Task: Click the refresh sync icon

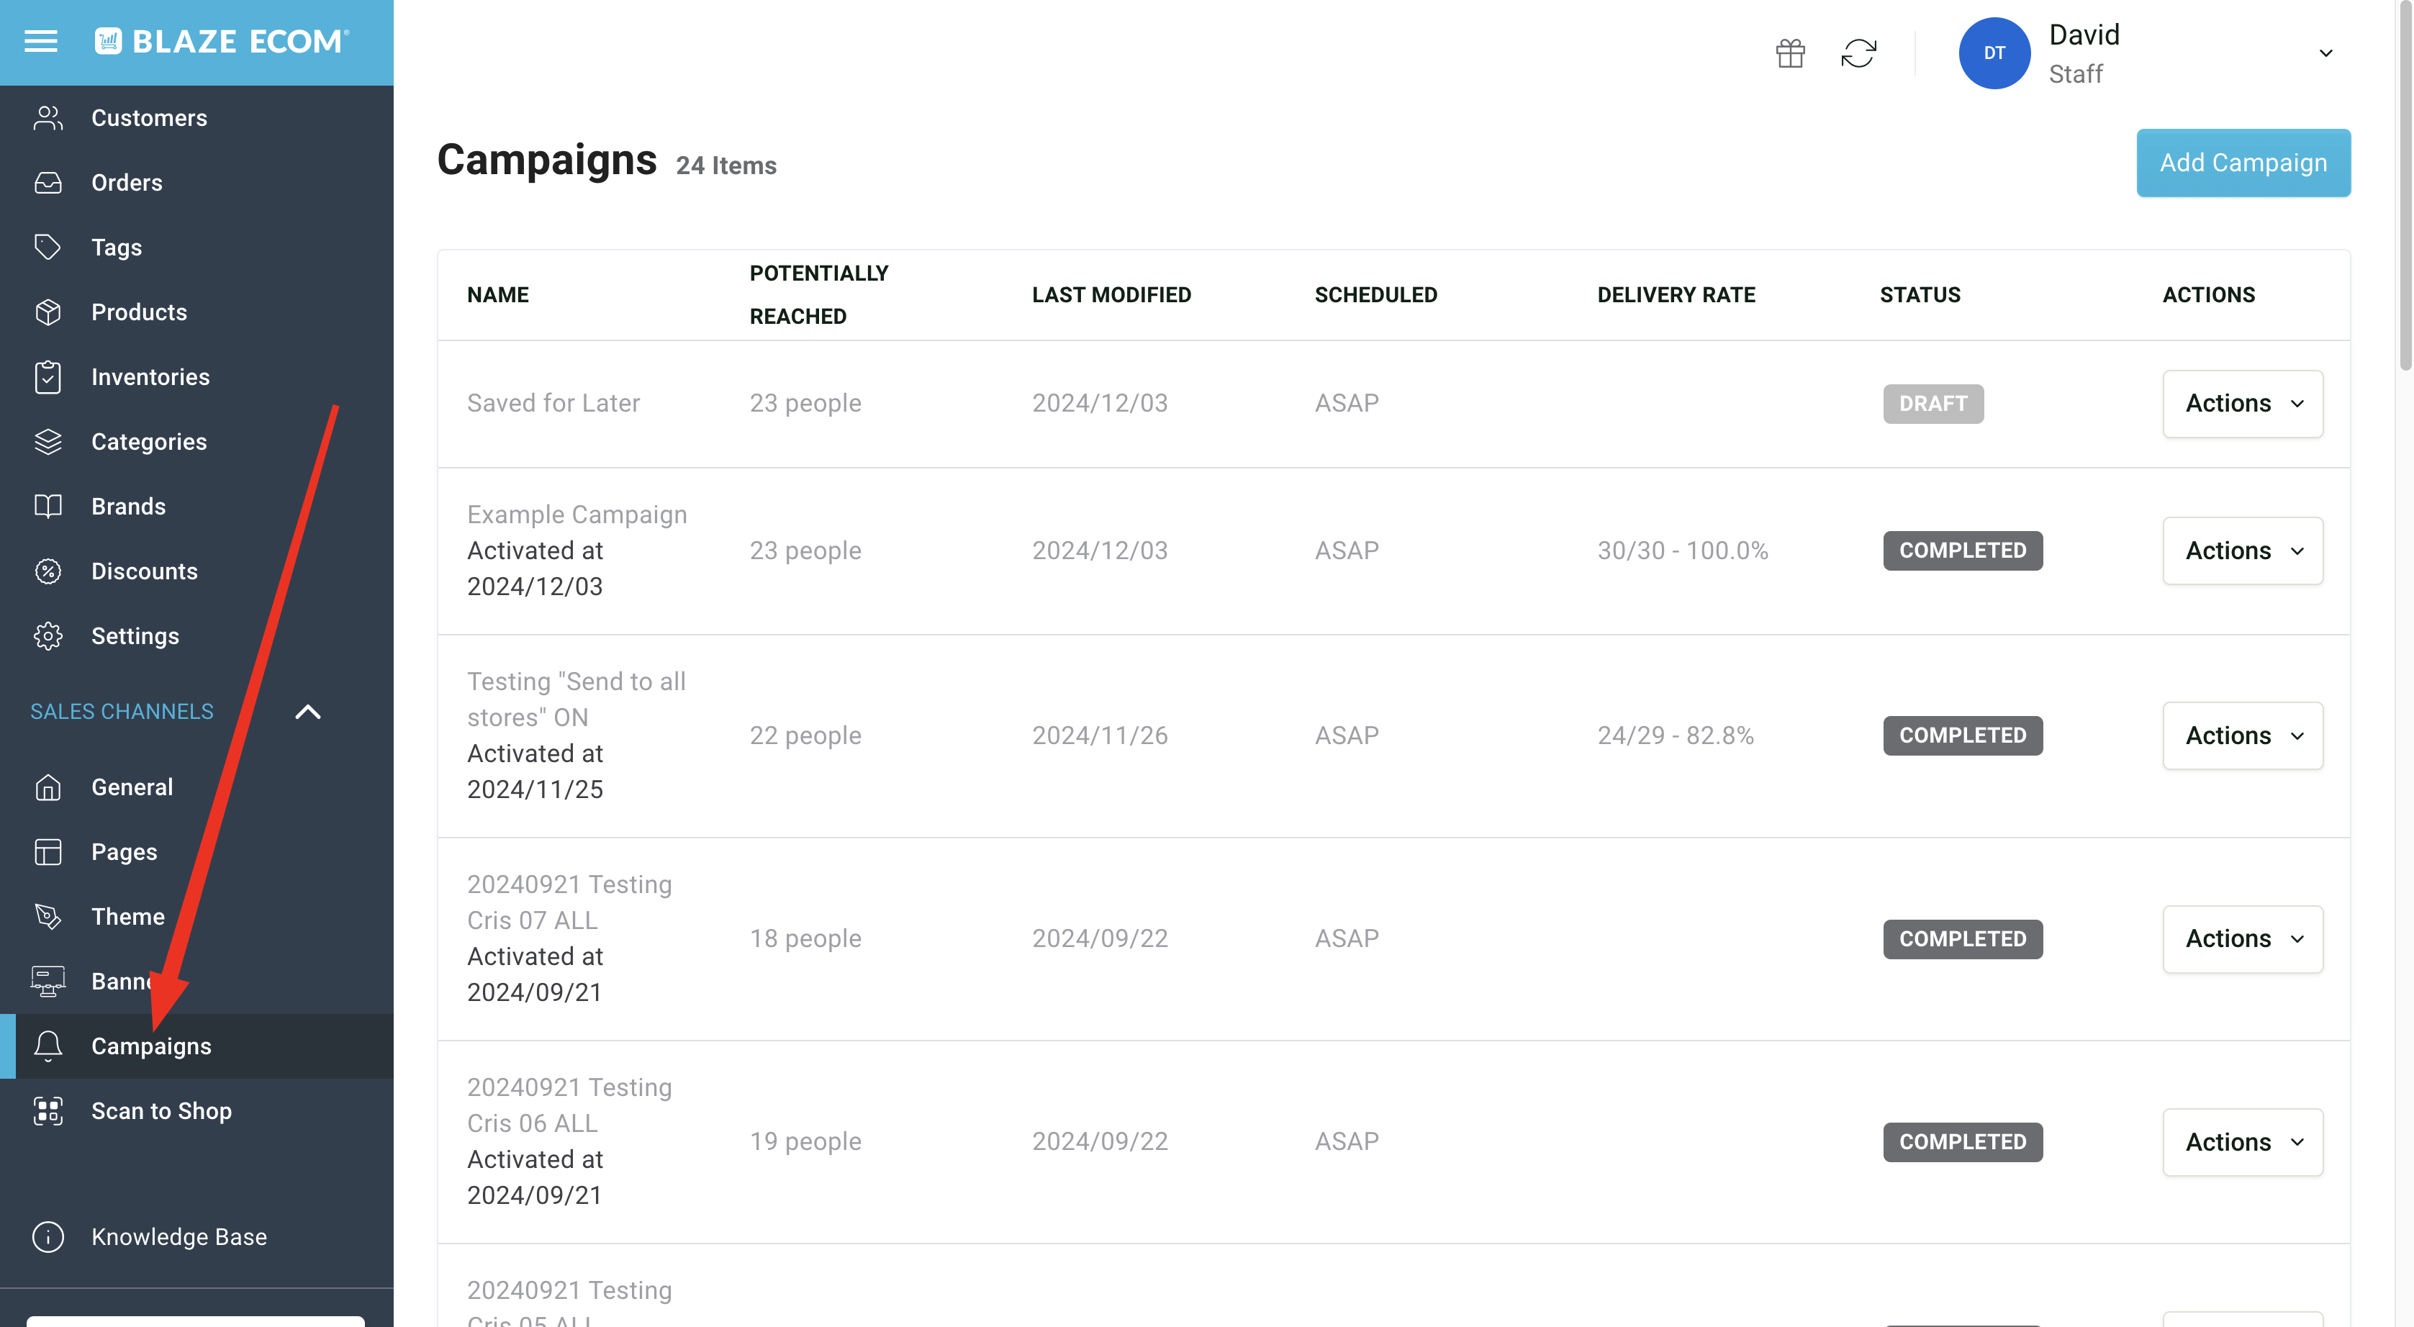Action: pos(1858,53)
